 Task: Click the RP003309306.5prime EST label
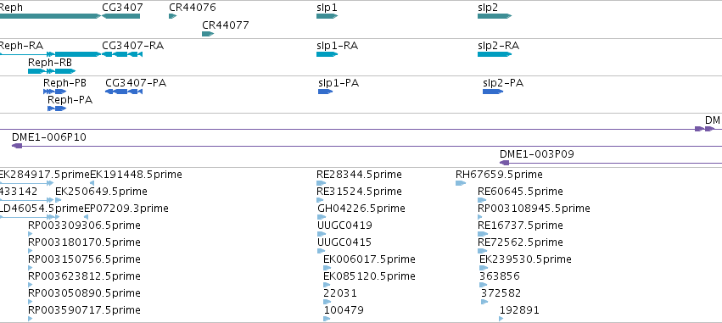pyautogui.click(x=84, y=225)
